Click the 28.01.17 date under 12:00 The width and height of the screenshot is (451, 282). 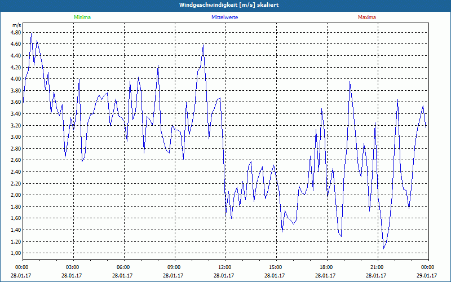coord(224,276)
